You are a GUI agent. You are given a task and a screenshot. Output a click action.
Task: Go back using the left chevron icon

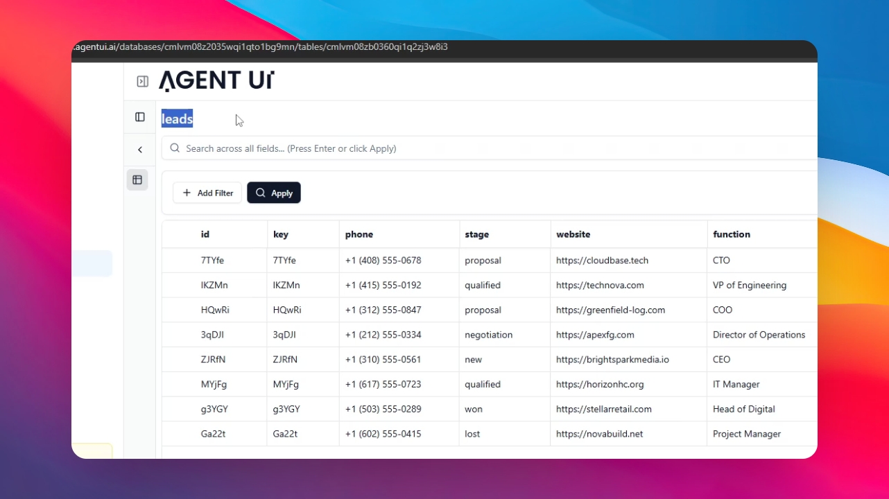click(140, 150)
